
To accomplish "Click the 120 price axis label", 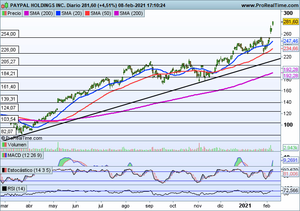I will point(287,113).
